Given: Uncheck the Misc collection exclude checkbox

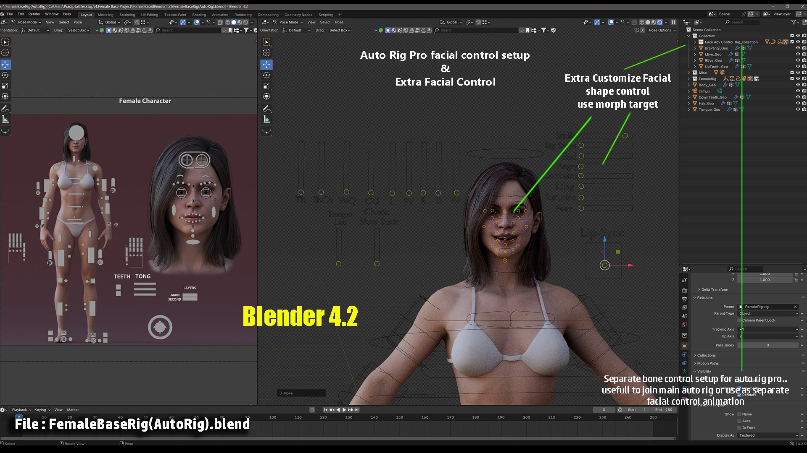Looking at the screenshot, I should (x=792, y=73).
